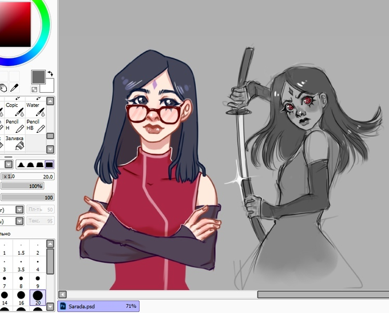Select brush size preset 16
Viewport: 389px width, 313px height.
tap(21, 298)
